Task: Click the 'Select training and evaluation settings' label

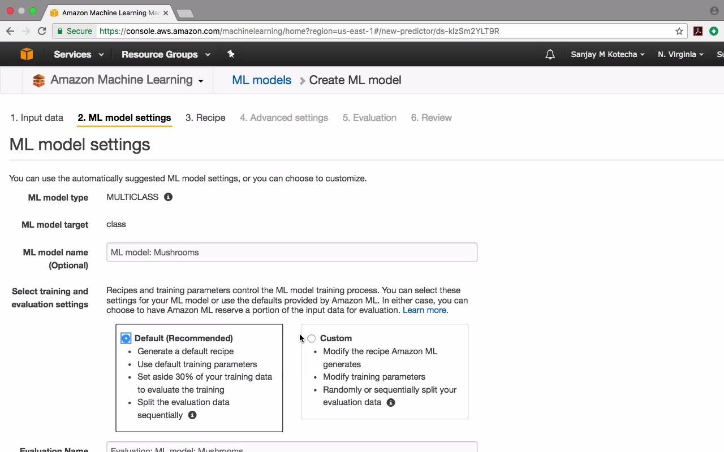Action: click(x=50, y=298)
